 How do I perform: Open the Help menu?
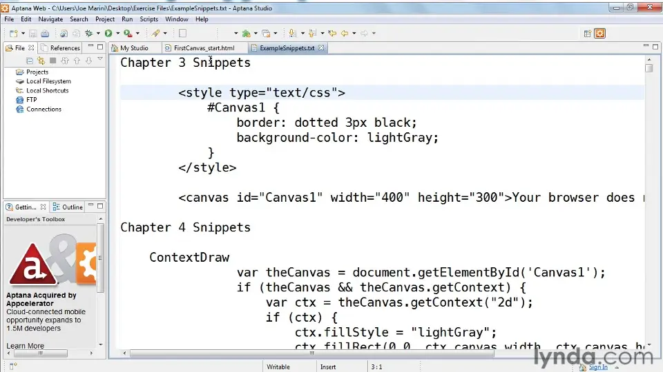click(202, 19)
